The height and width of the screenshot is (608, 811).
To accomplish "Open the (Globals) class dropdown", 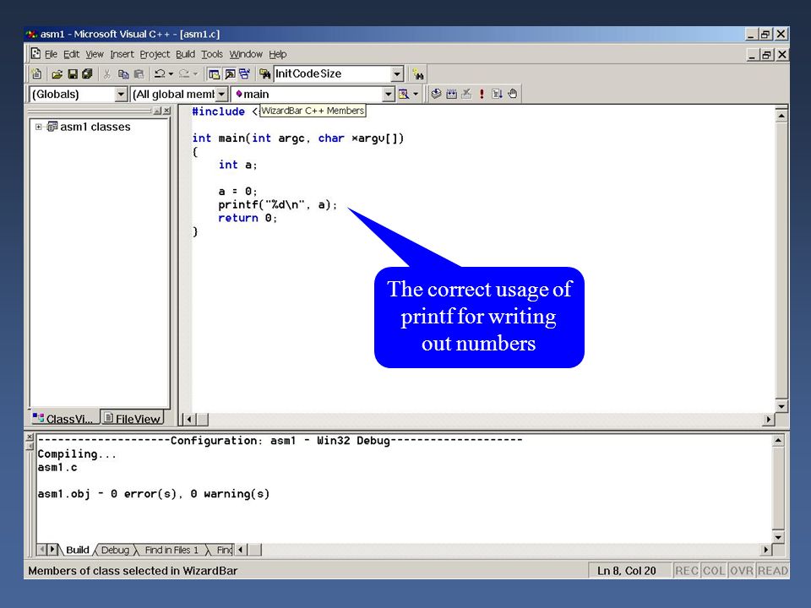I will [x=121, y=94].
